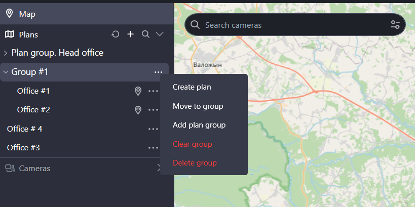The height and width of the screenshot is (207, 415).
Task: Click the plus icon to add plan
Action: click(130, 34)
